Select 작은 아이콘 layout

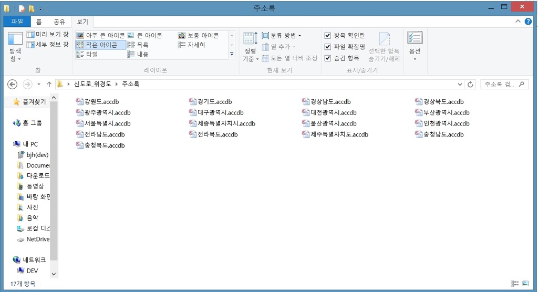(100, 45)
